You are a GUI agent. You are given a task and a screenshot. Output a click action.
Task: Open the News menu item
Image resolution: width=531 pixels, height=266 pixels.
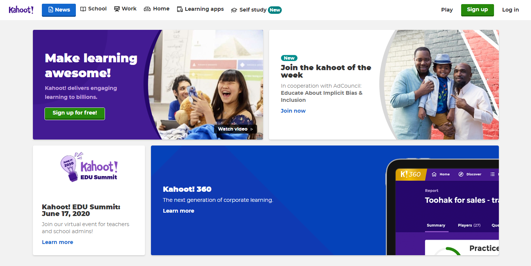(x=59, y=10)
